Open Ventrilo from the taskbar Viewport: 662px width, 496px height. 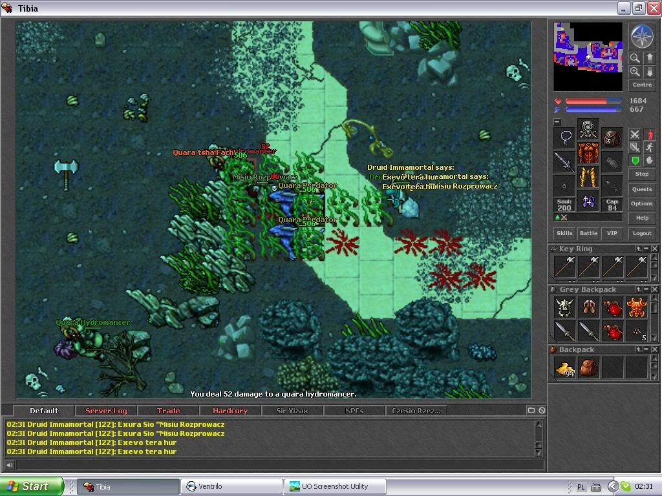231,487
